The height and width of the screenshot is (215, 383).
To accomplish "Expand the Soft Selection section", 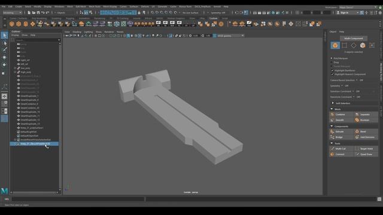I will (x=333, y=103).
